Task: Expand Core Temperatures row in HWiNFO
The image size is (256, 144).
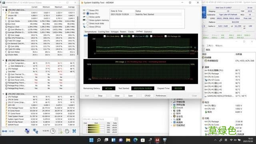Action: coord(6,63)
